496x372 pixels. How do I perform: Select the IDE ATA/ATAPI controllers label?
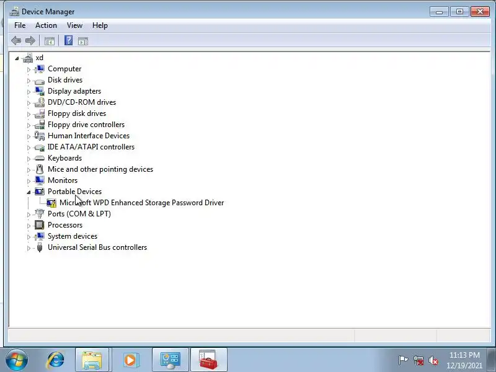(x=91, y=147)
